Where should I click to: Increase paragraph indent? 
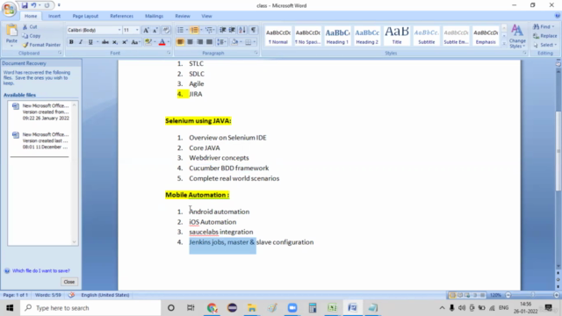[x=232, y=30]
